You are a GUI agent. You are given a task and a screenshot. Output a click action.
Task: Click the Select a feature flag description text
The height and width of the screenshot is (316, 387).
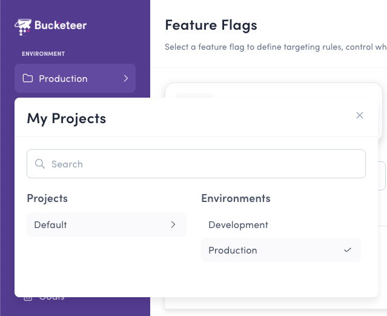pyautogui.click(x=276, y=47)
